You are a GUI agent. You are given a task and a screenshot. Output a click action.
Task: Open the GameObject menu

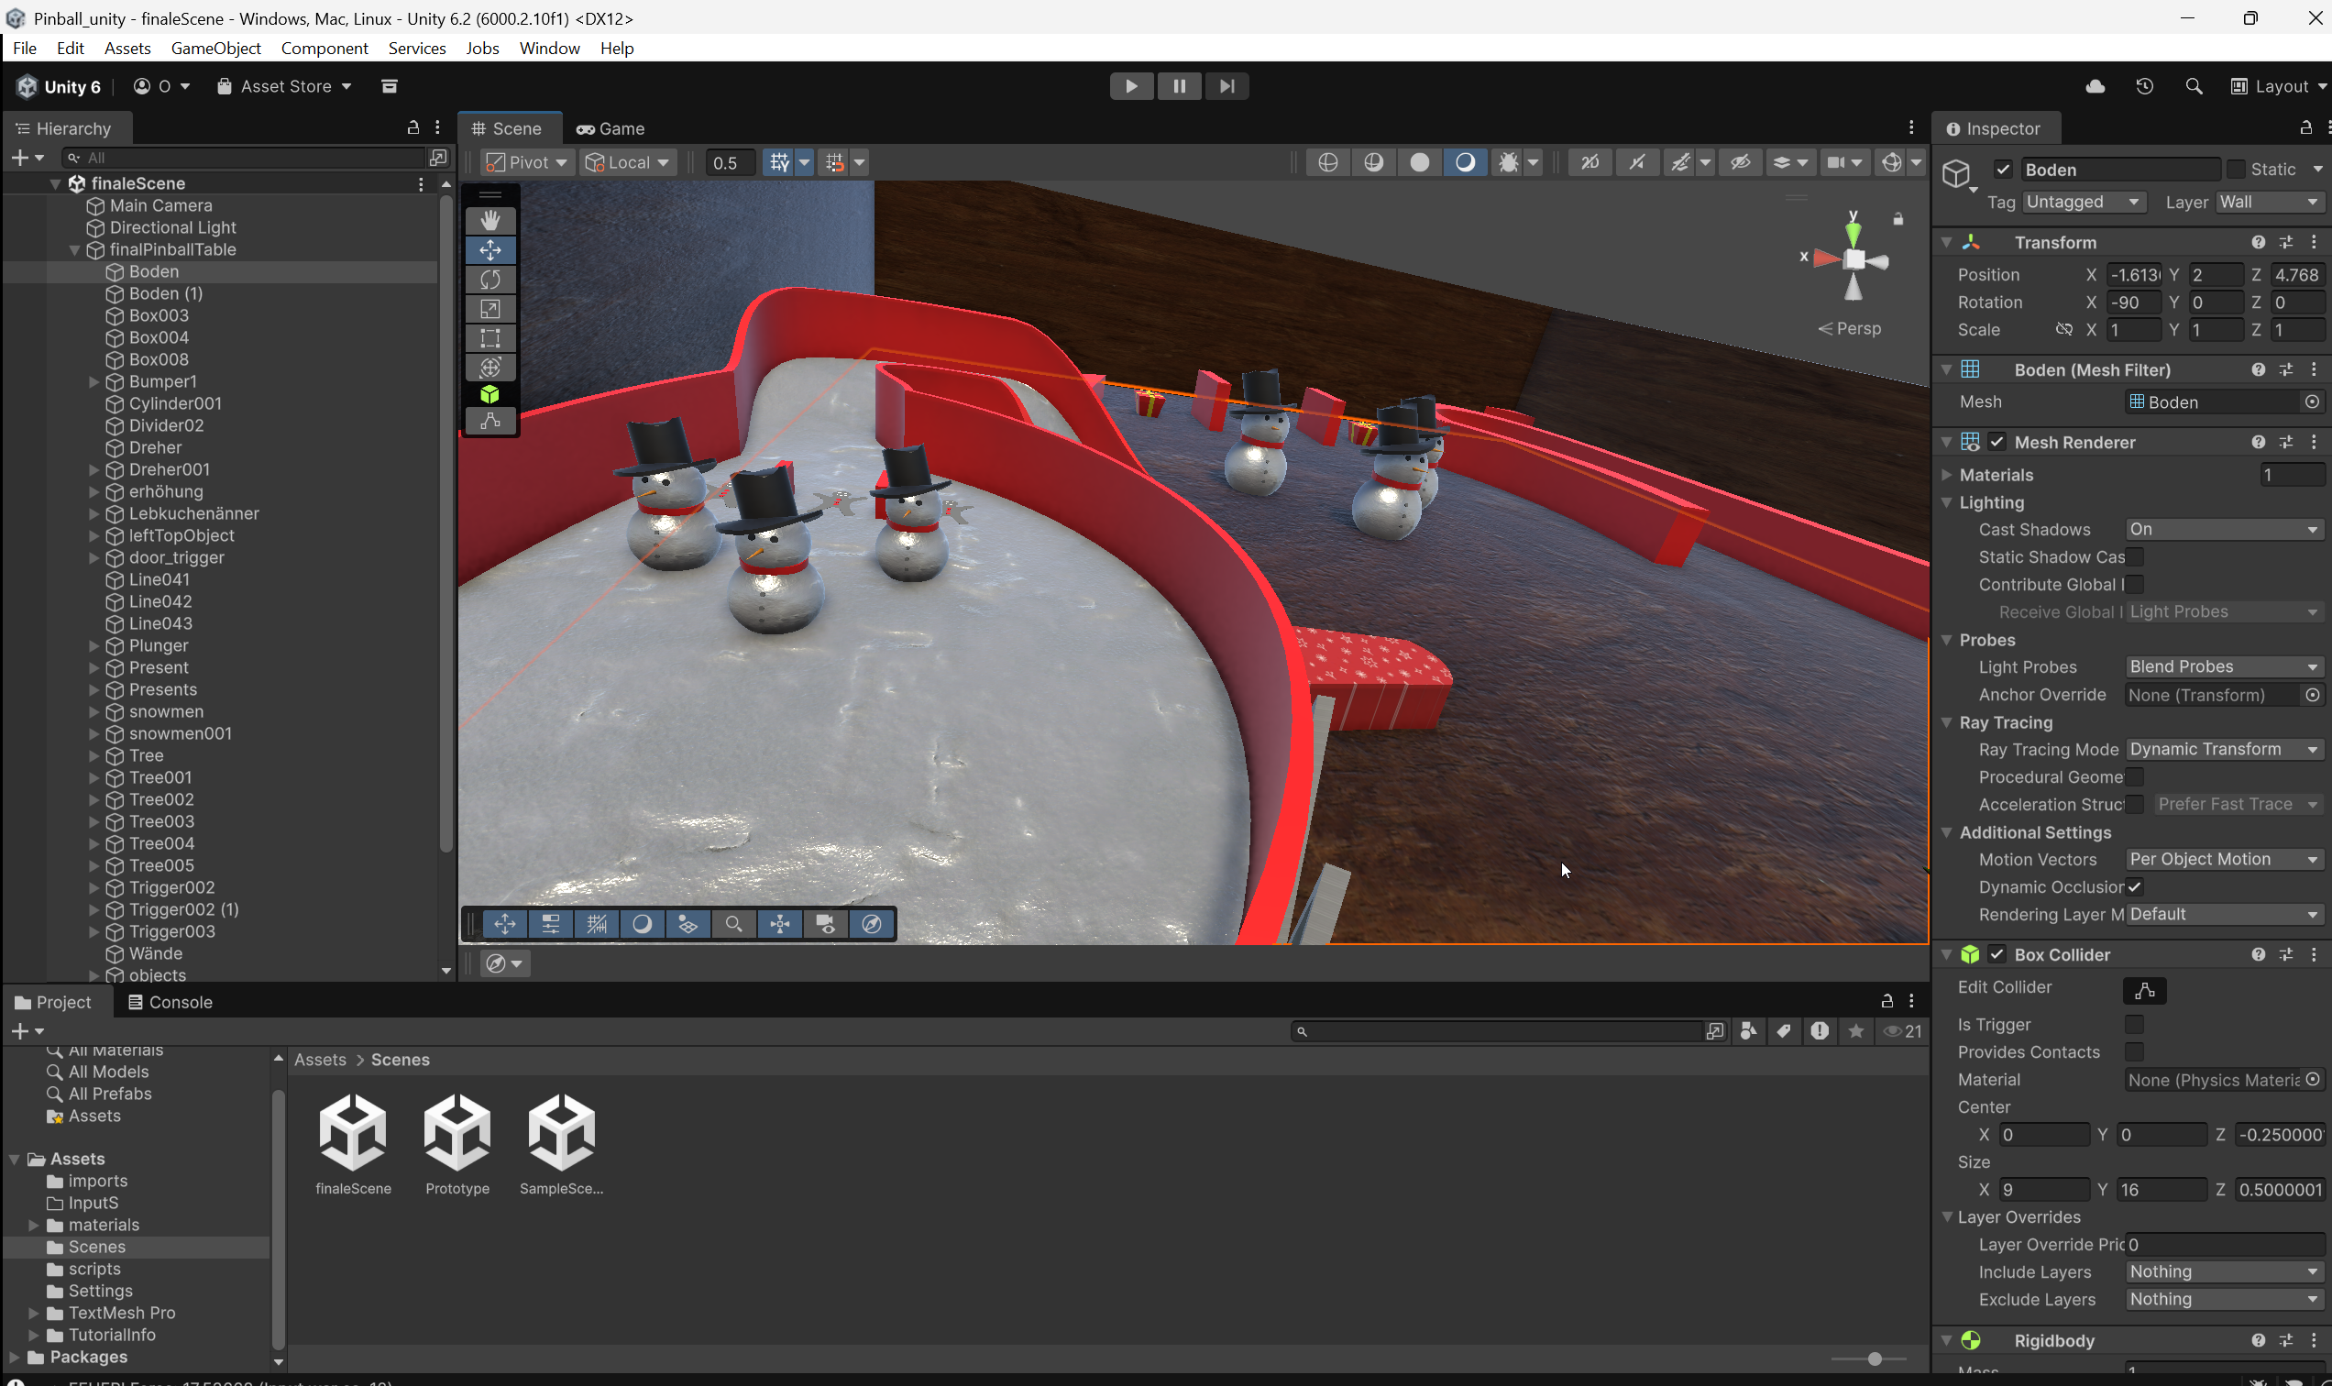coord(215,48)
